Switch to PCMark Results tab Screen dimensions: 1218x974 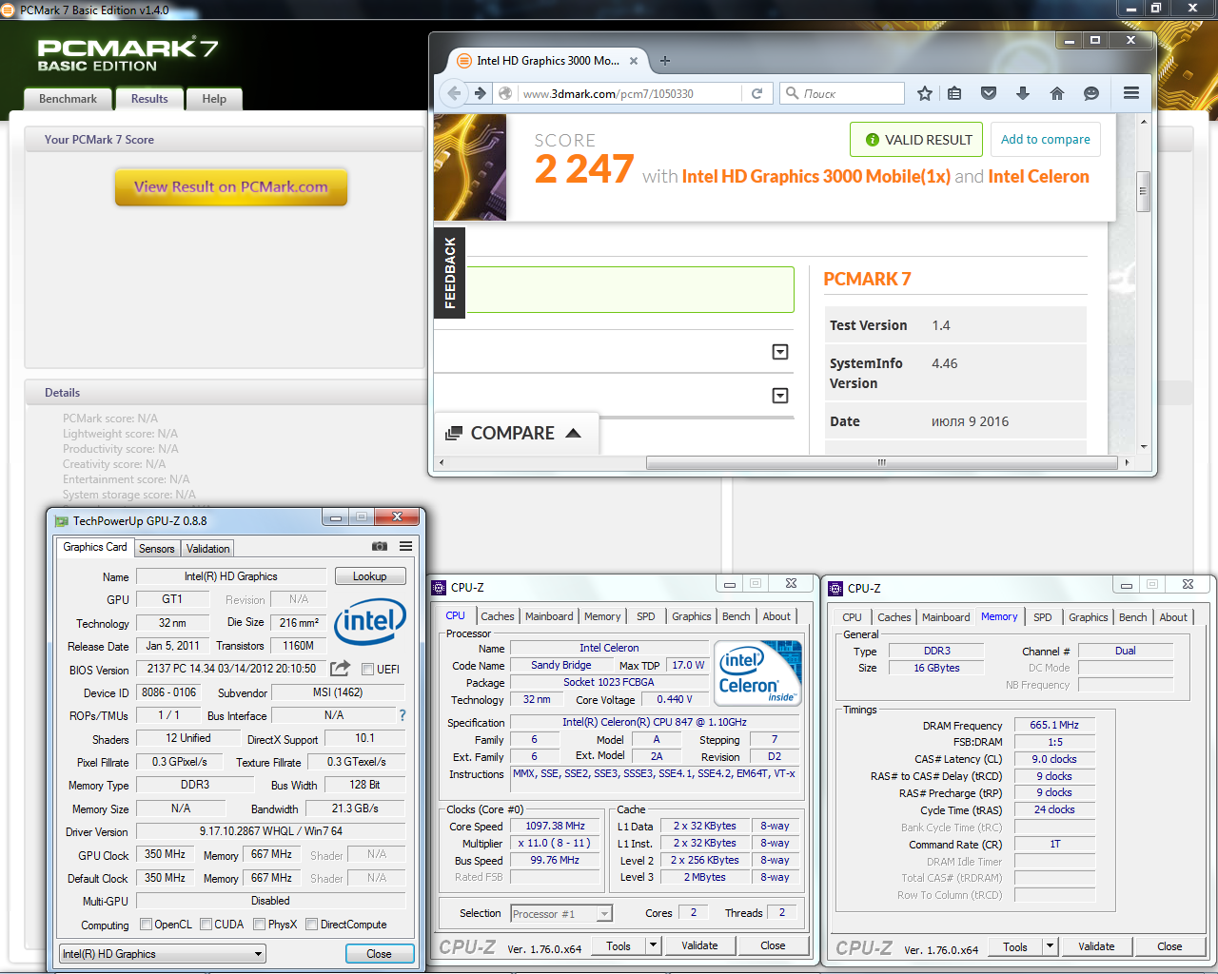[x=149, y=99]
